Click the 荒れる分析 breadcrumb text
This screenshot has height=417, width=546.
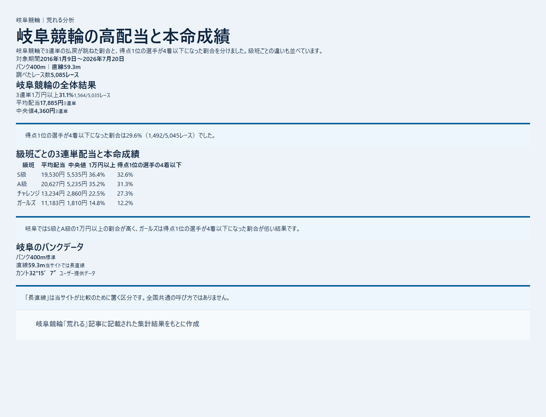pos(60,20)
